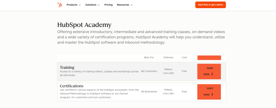
Task: Open the Resources menu
Action: click(x=123, y=5)
